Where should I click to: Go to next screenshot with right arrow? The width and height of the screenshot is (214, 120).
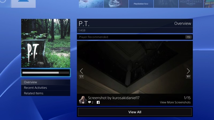(x=188, y=71)
